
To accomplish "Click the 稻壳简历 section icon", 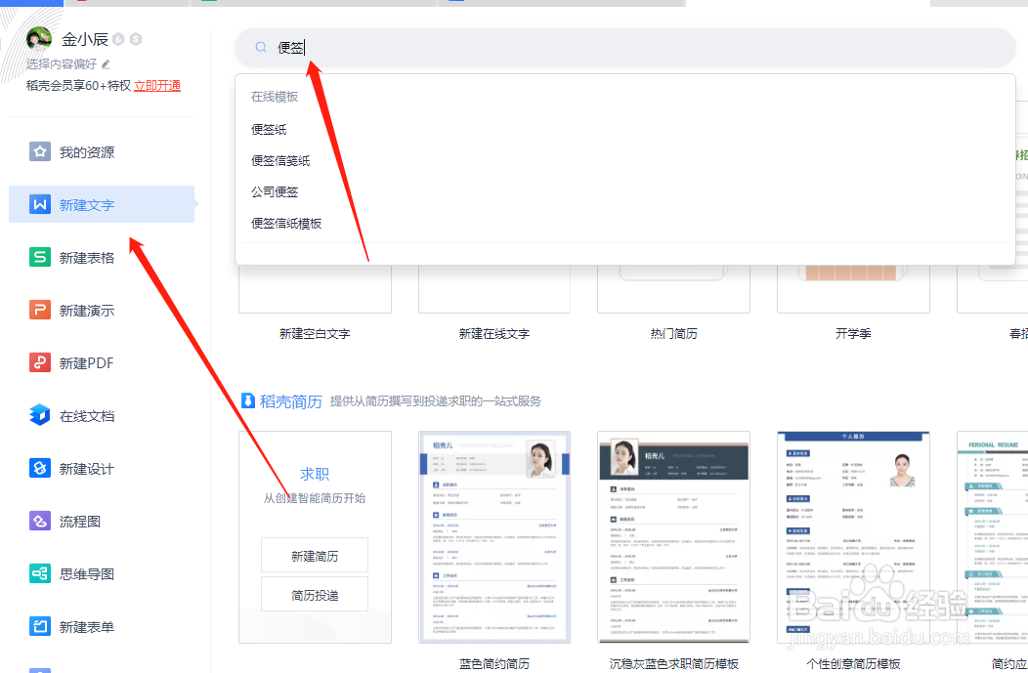I will (x=248, y=400).
